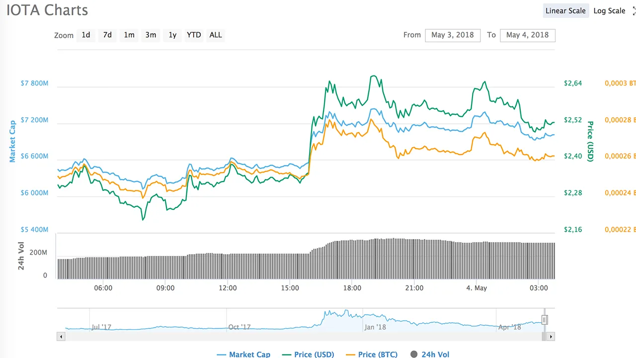Click the Market Cap axis title
This screenshot has width=636, height=358.
tap(12, 141)
